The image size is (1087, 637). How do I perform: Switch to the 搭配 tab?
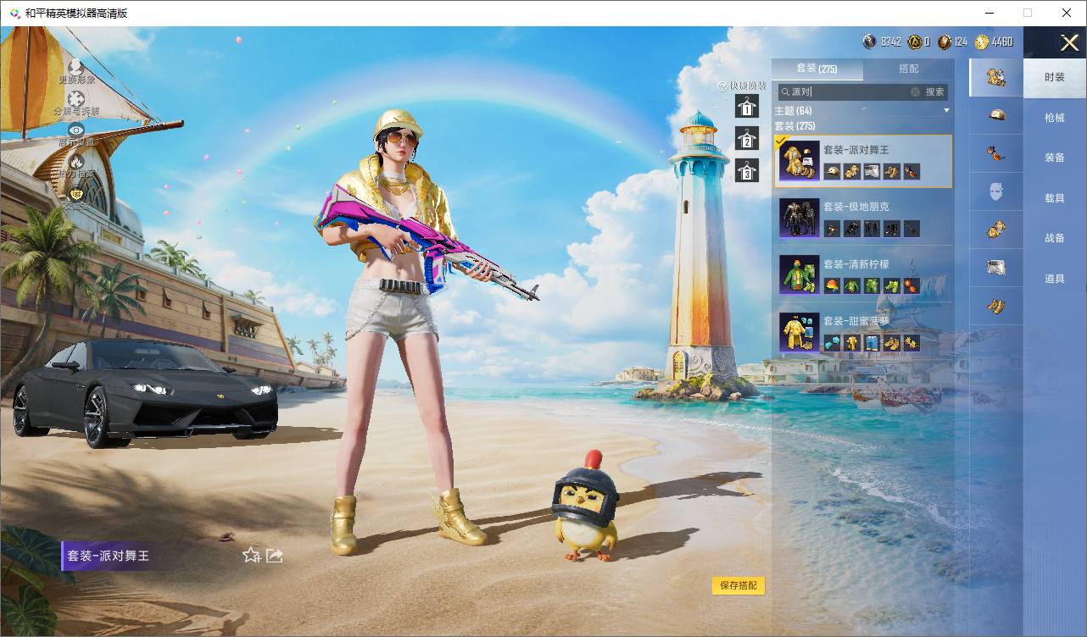click(908, 69)
